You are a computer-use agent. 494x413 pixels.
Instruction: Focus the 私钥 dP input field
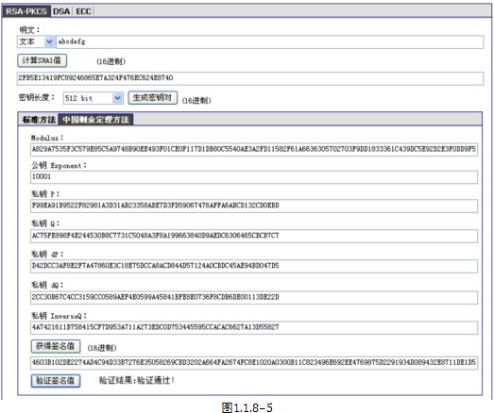[254, 266]
